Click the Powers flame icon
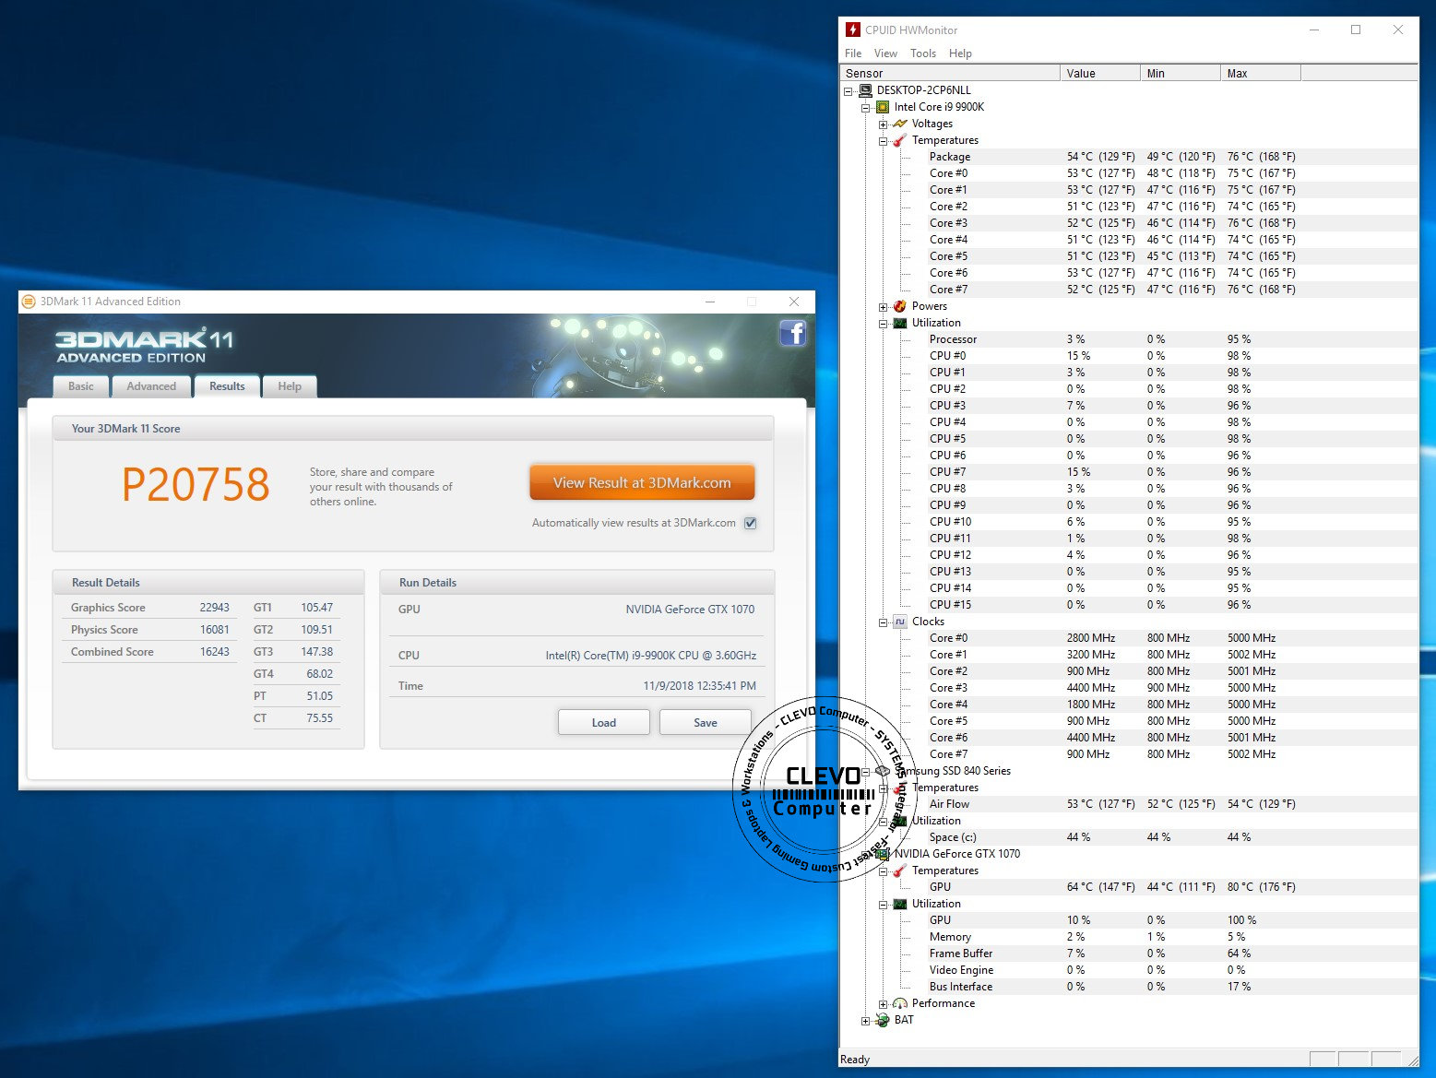Image resolution: width=1436 pixels, height=1078 pixels. click(900, 306)
